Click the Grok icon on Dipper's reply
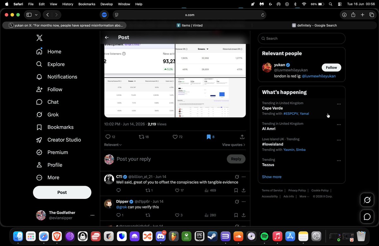 point(237,201)
